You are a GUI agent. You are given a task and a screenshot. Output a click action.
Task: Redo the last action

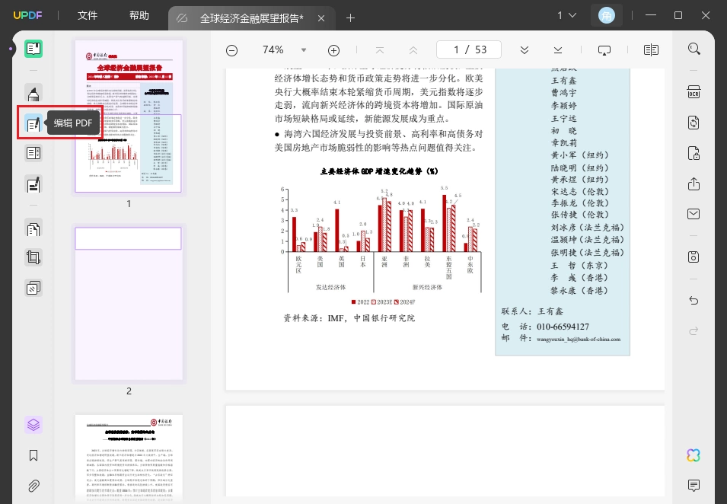(x=694, y=330)
